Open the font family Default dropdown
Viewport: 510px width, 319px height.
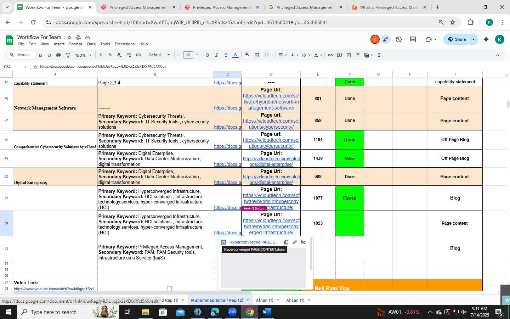click(159, 55)
